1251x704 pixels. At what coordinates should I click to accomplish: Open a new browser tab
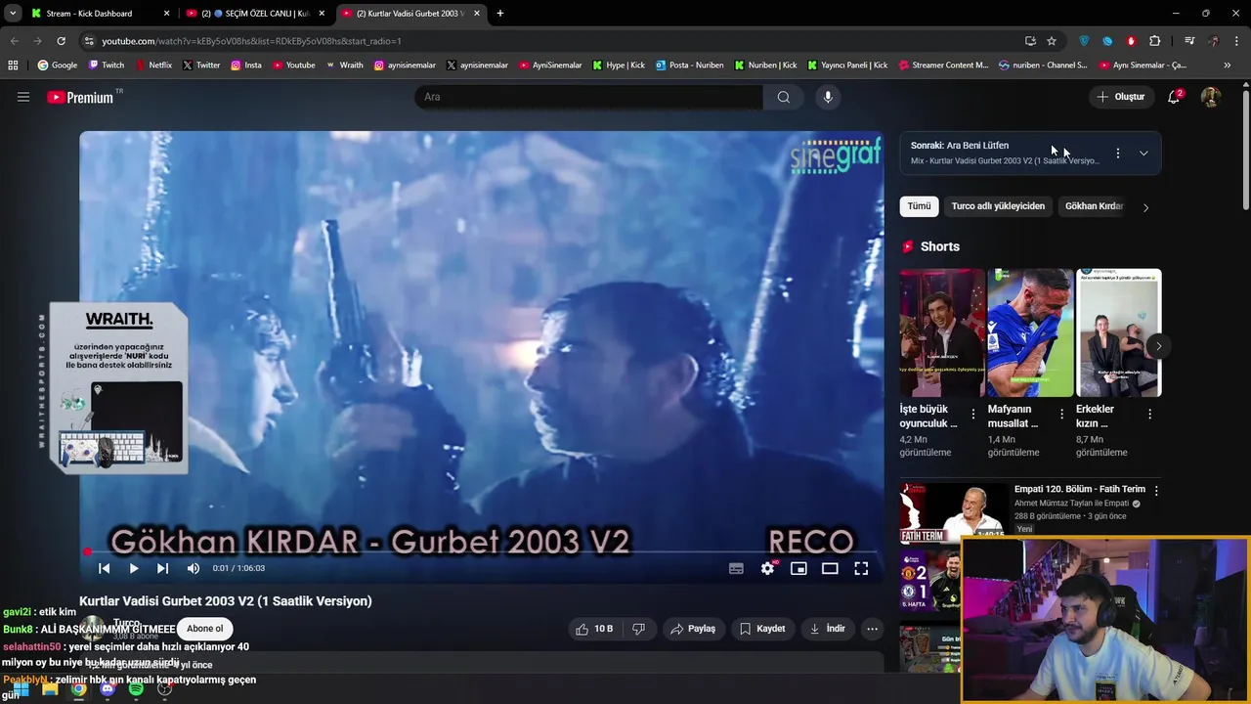point(500,14)
